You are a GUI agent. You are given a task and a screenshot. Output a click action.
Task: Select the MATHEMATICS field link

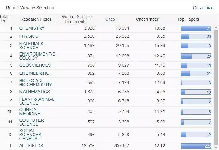point(34,92)
